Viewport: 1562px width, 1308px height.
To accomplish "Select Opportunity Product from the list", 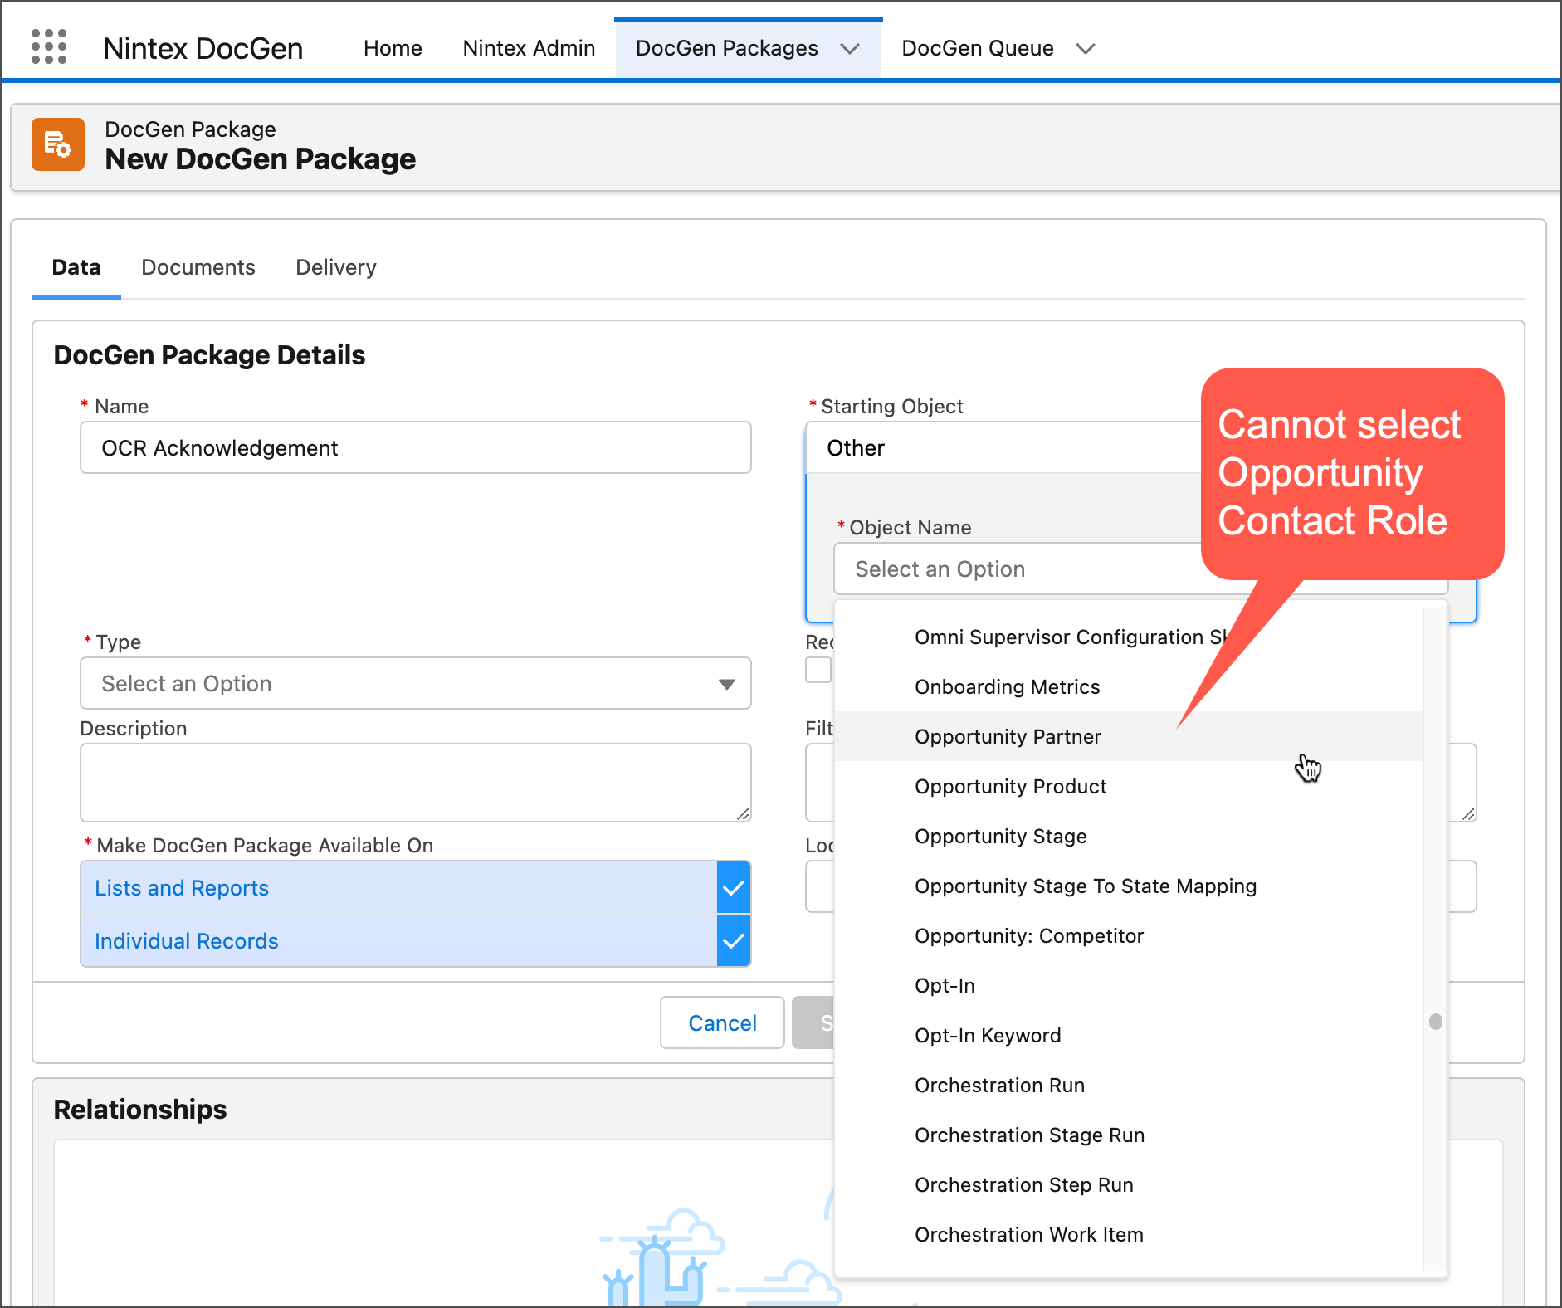I will click(1129, 786).
